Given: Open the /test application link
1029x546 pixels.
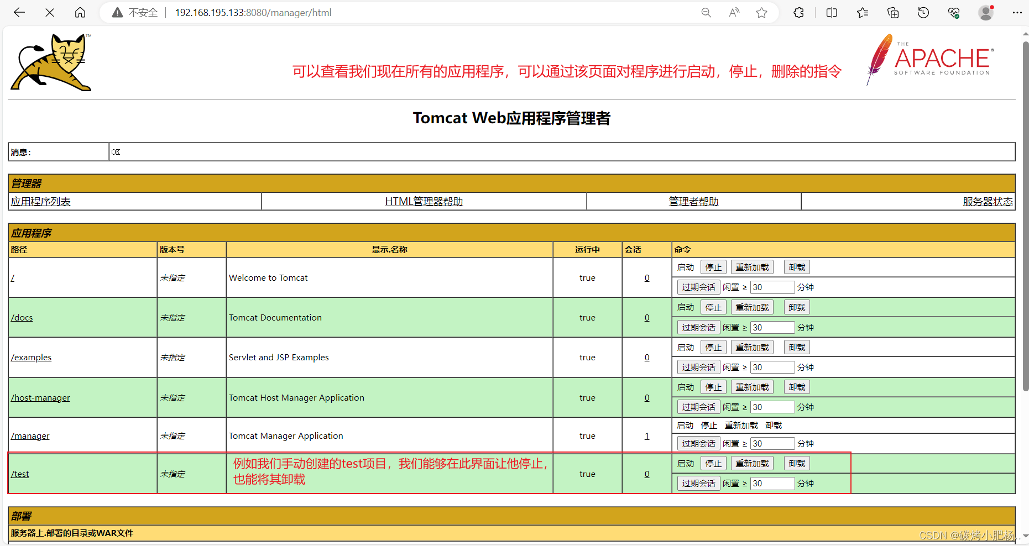Looking at the screenshot, I should pos(20,474).
